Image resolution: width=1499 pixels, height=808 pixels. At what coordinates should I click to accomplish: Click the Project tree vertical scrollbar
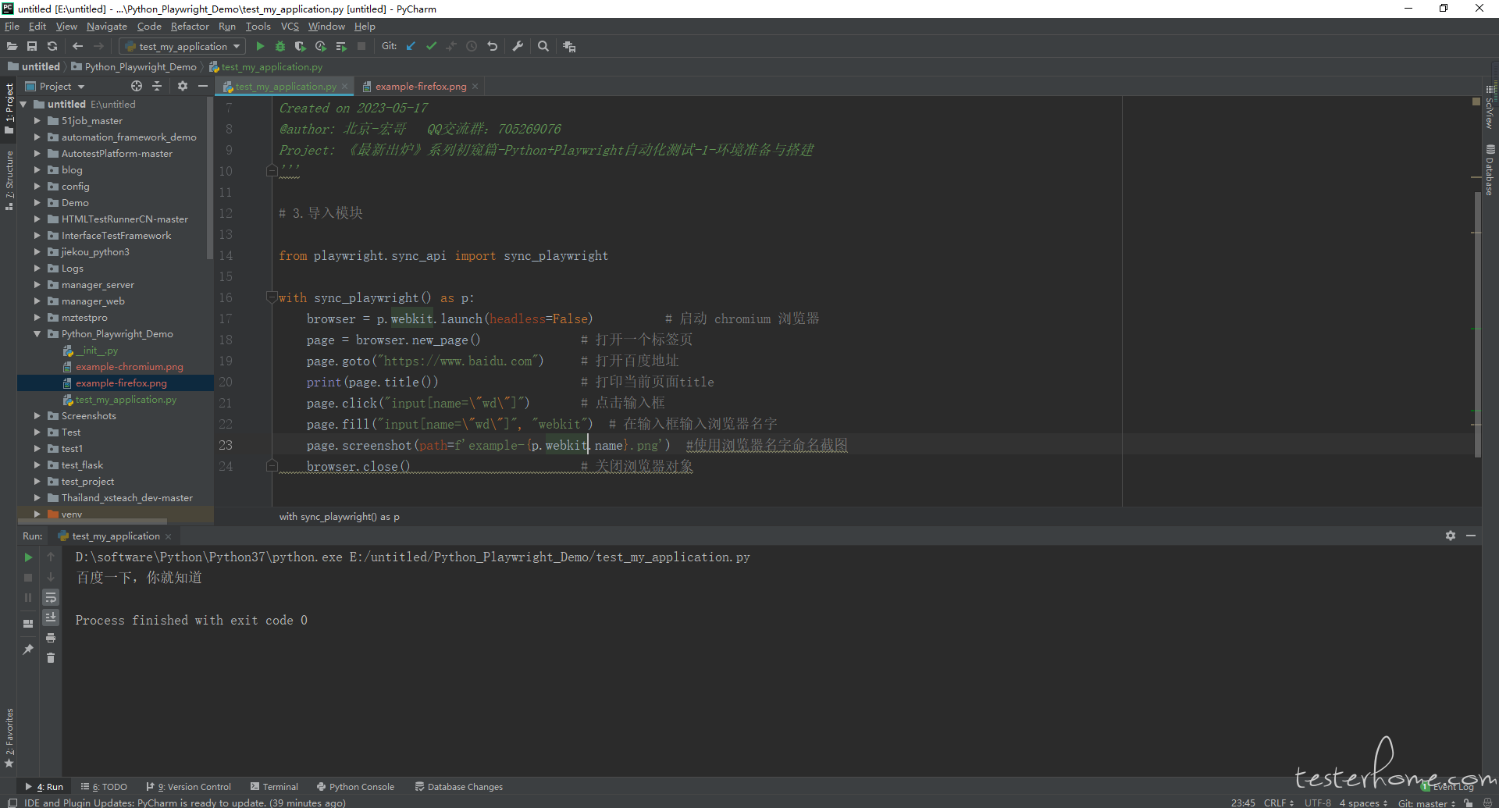(x=209, y=180)
